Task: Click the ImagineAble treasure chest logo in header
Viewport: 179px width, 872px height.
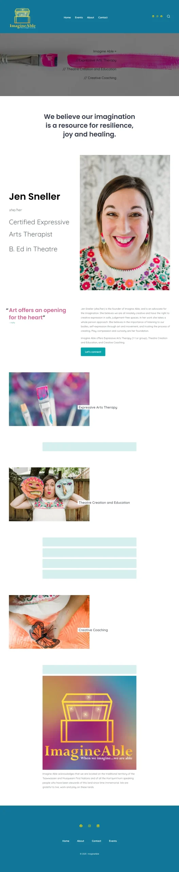Action: 22,18
